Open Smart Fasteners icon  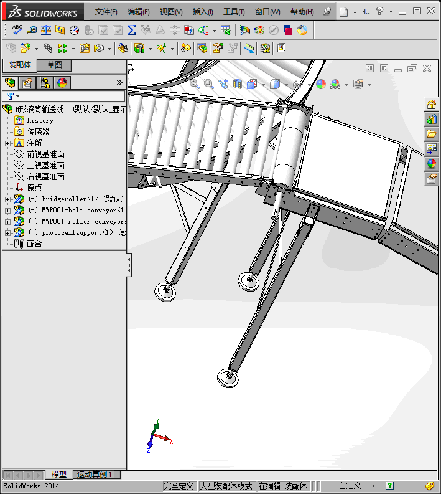click(x=85, y=48)
